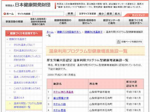150x112 pixels.
Task: Click arrow icon in sidebar header
Action: [x=8, y=33]
